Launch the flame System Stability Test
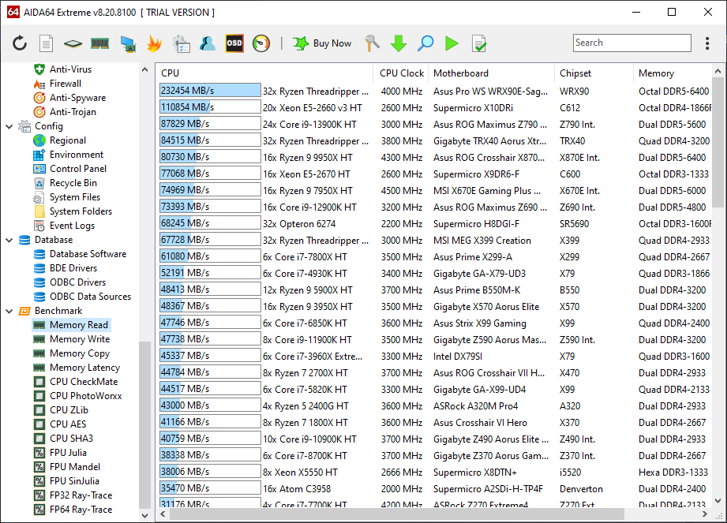This screenshot has width=727, height=523. tap(154, 43)
